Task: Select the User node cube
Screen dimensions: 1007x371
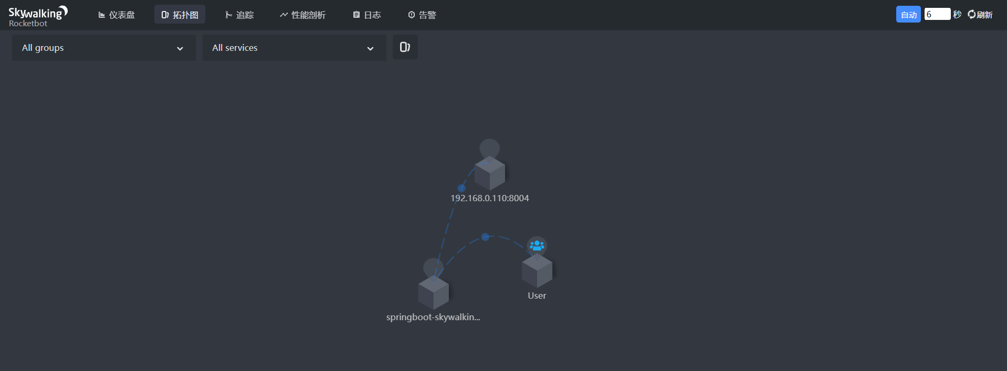Action: tap(537, 271)
